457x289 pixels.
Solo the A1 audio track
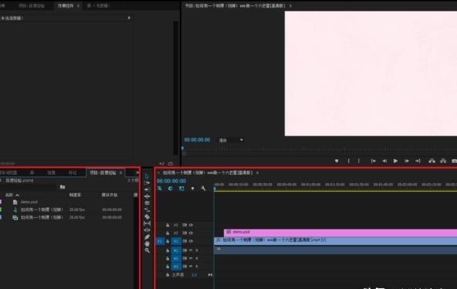(x=197, y=250)
